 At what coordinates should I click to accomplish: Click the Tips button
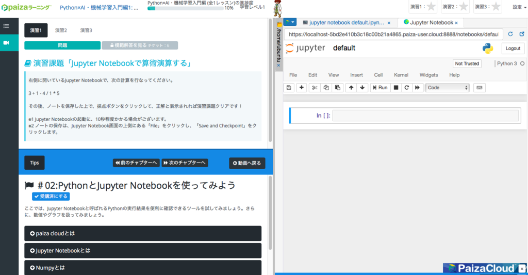[x=35, y=163]
